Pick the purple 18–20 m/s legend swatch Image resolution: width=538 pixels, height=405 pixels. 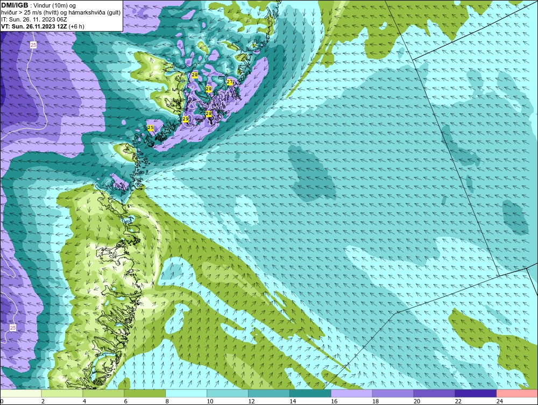click(393, 393)
